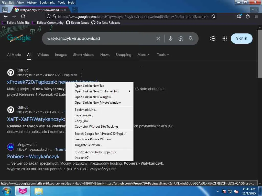Viewport: 262px width, 196px height.
Task: Click the GitHub favicon of xProsek720 result
Action: click(x=11, y=72)
